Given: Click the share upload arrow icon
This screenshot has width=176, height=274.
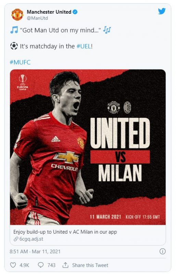Looking at the screenshot, I should (65, 265).
